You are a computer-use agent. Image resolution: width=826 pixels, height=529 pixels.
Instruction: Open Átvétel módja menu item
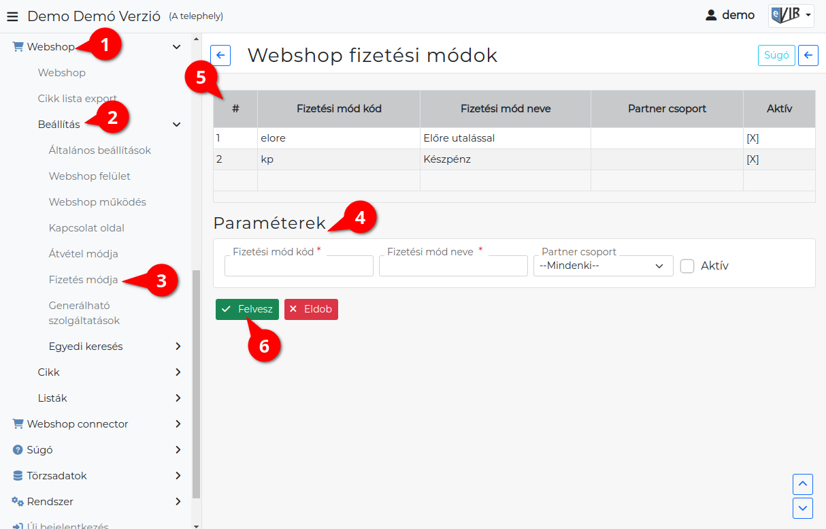pos(84,254)
